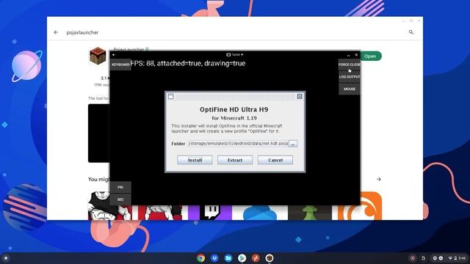Open PojavLauncher icon on the shelf
This screenshot has height=264, width=470.
(270, 258)
